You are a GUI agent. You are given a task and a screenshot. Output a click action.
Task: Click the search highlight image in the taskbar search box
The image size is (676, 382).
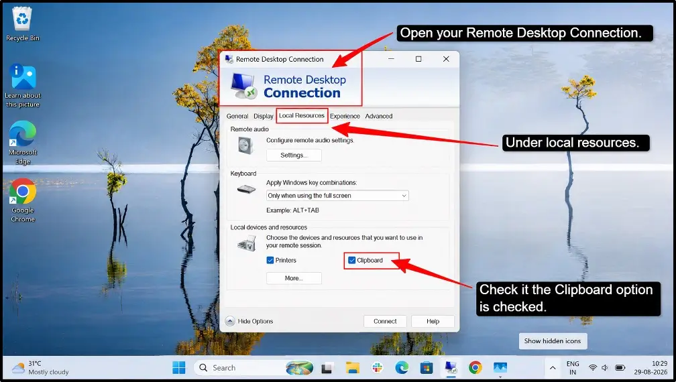coord(299,368)
